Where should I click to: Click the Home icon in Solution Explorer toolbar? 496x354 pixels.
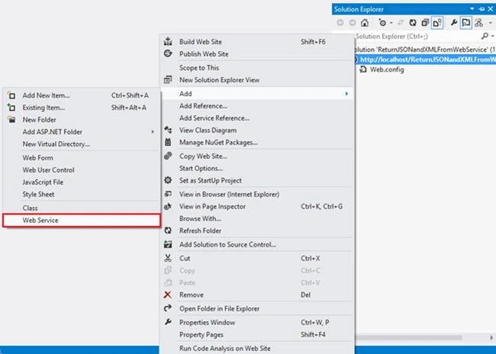[365, 23]
